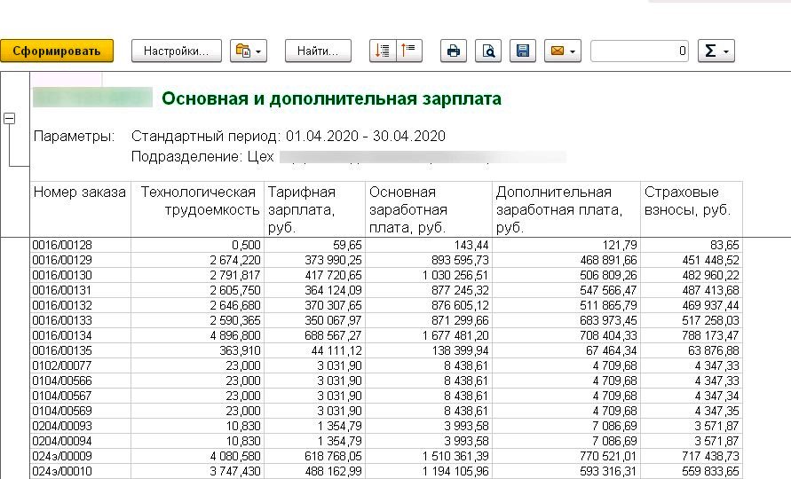Viewport: 791px width, 479px height.
Task: Open Настройки... settings dialog
Action: [x=177, y=51]
